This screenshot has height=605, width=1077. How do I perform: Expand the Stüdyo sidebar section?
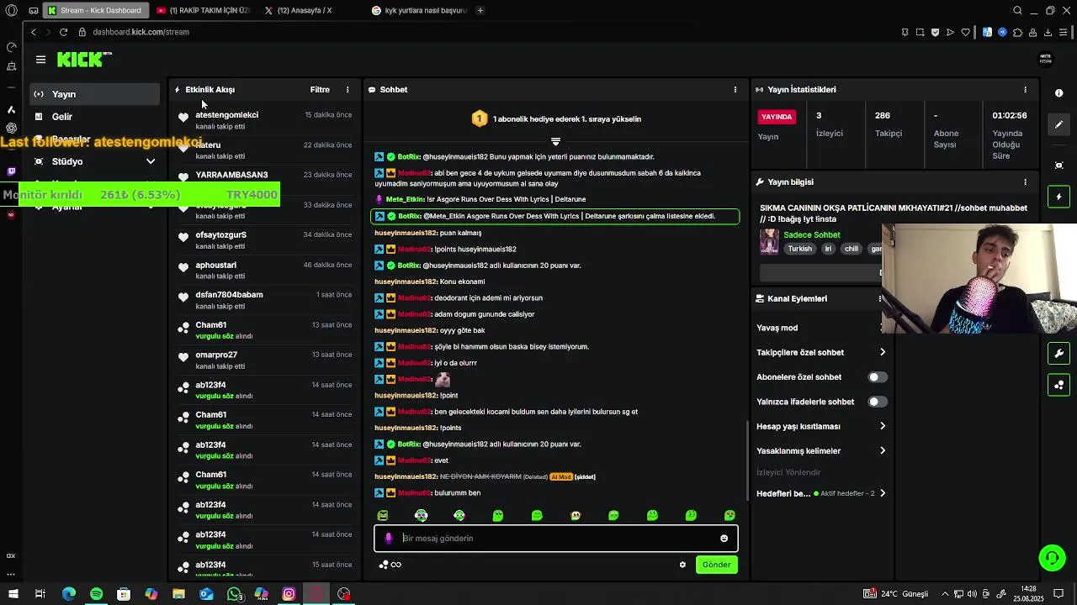coord(94,161)
